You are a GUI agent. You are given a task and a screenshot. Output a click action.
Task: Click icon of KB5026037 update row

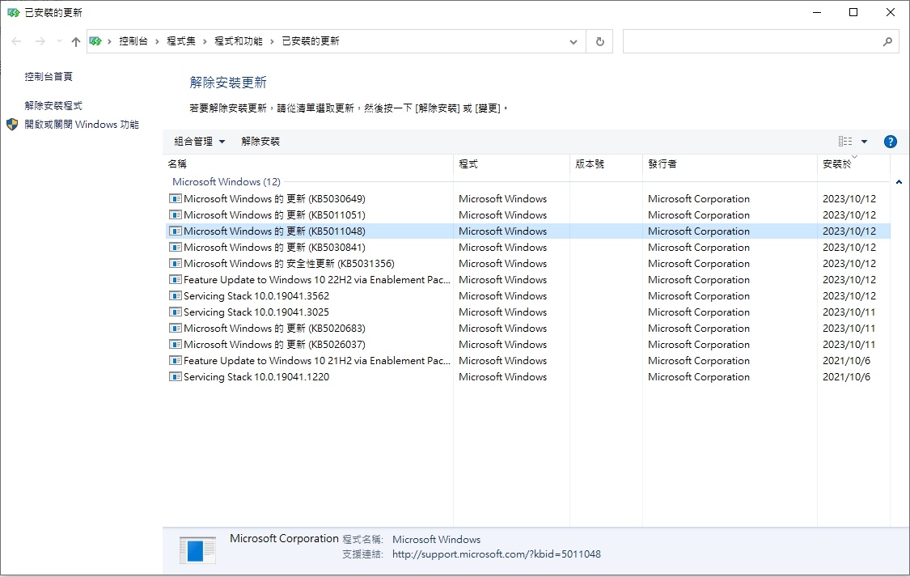click(176, 345)
